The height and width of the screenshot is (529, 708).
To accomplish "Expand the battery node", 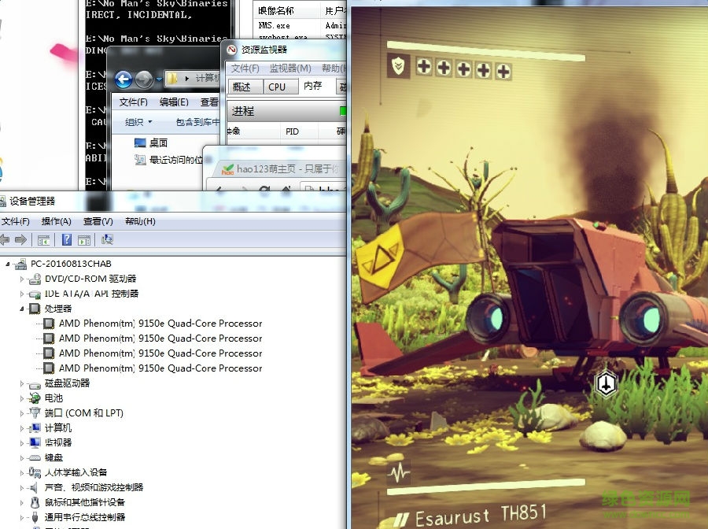I will pos(22,398).
